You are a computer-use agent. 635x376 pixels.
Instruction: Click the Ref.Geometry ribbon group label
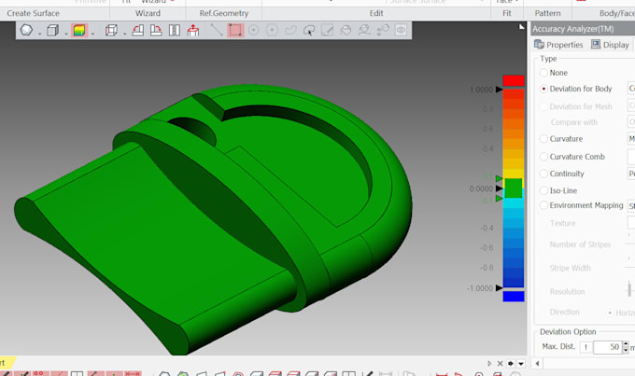click(x=223, y=13)
